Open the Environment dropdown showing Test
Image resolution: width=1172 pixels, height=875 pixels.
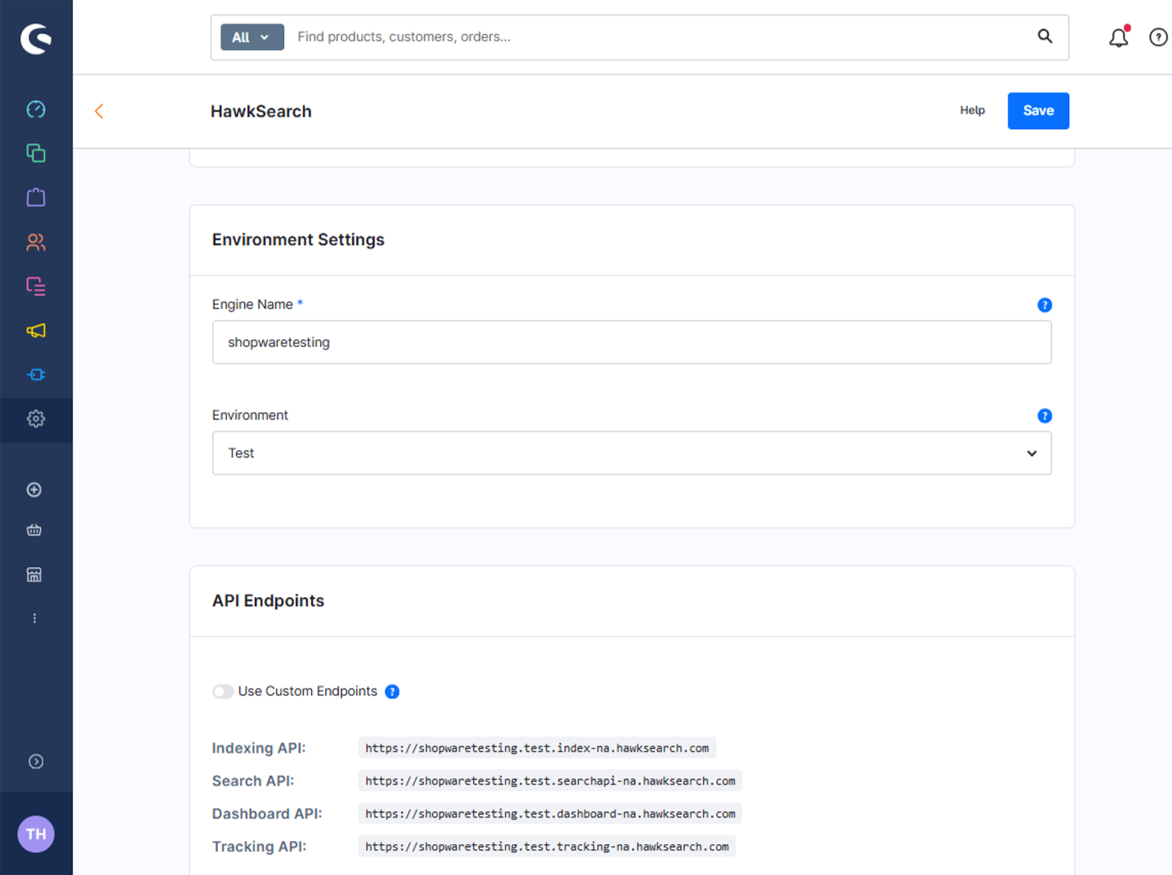click(x=632, y=453)
